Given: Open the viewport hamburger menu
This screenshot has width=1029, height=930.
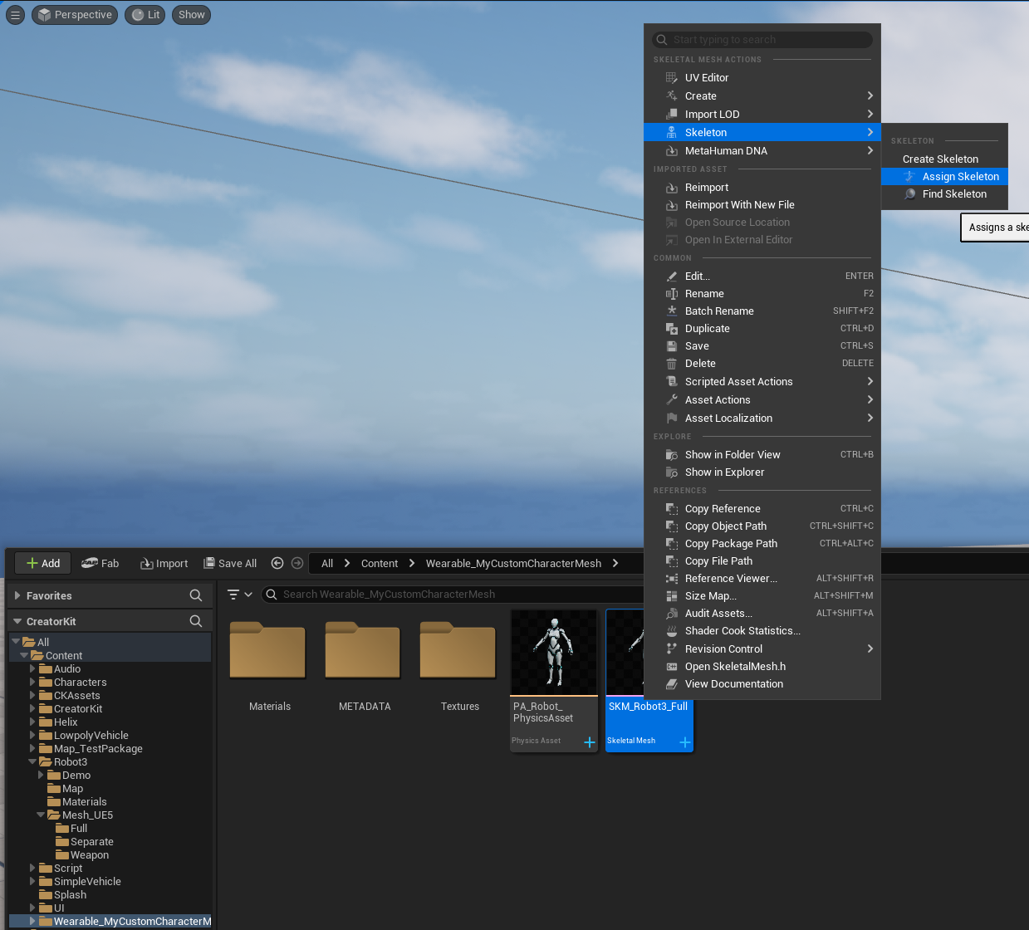Looking at the screenshot, I should pos(15,15).
